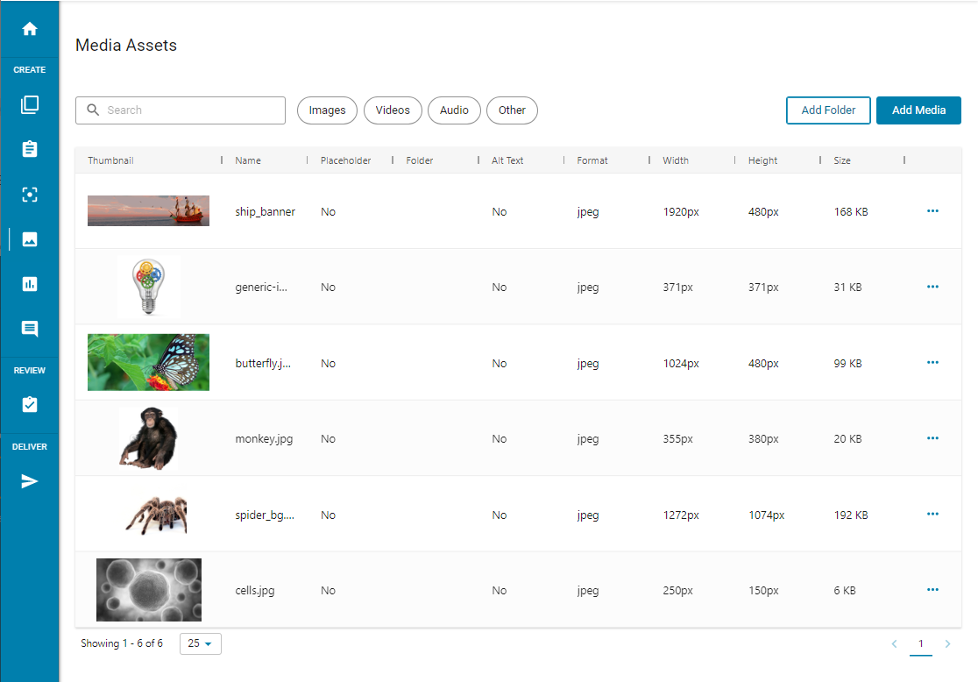Viewport: 978px width, 682px height.
Task: Click the Add Folder button
Action: [x=828, y=110]
